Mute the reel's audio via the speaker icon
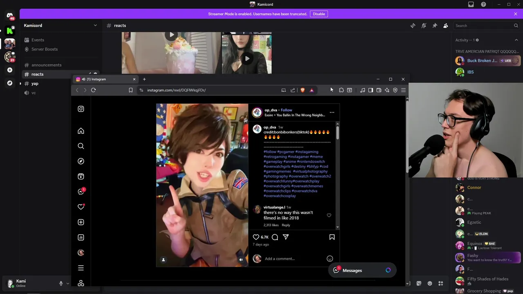The width and height of the screenshot is (523, 294). click(x=241, y=260)
